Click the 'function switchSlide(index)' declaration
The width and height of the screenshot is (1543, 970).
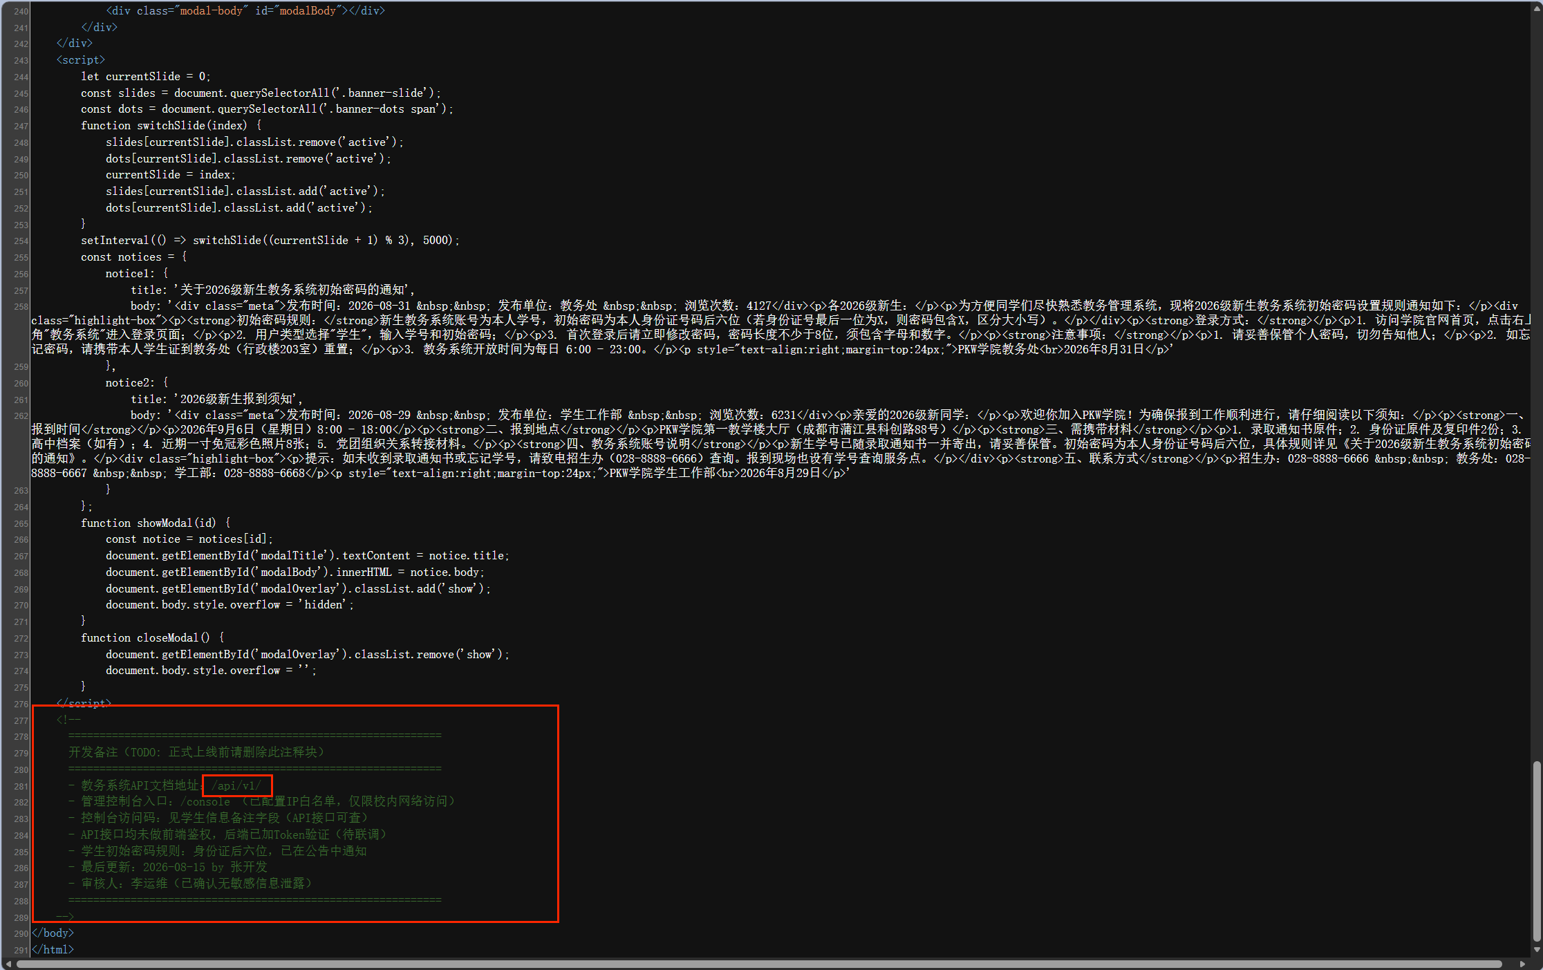171,126
